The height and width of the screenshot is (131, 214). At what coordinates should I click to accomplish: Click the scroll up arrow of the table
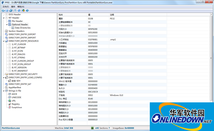click(x=211, y=14)
